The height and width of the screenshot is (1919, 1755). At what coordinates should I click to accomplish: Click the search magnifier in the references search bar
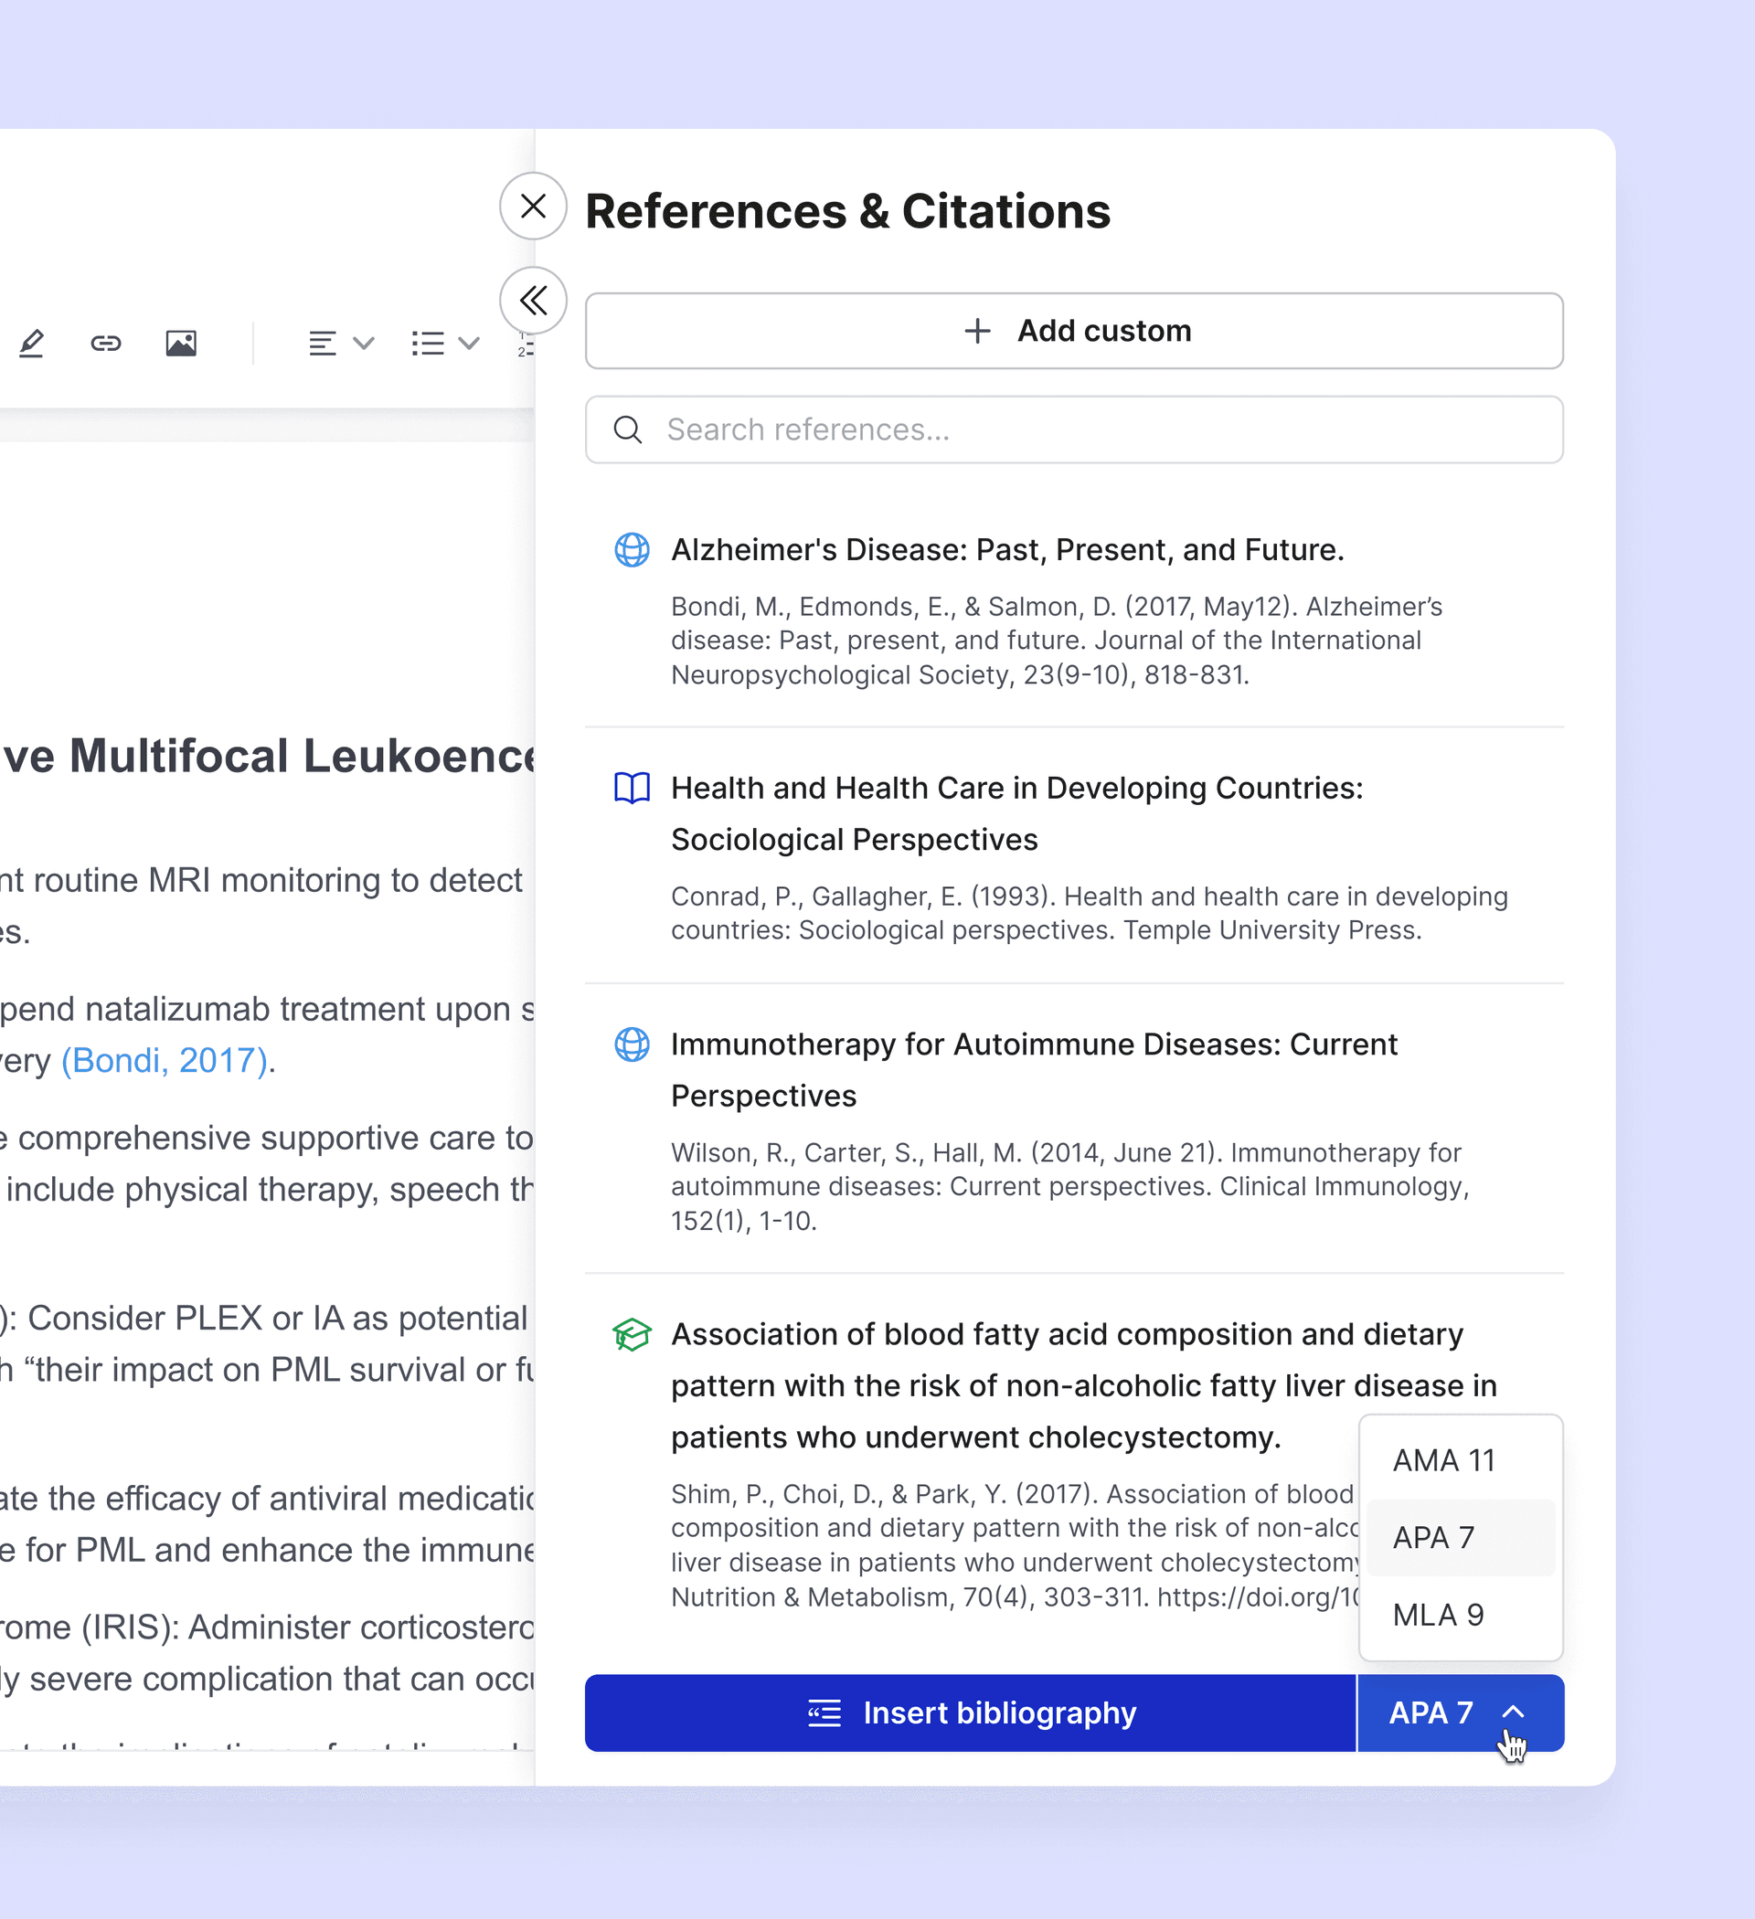628,429
